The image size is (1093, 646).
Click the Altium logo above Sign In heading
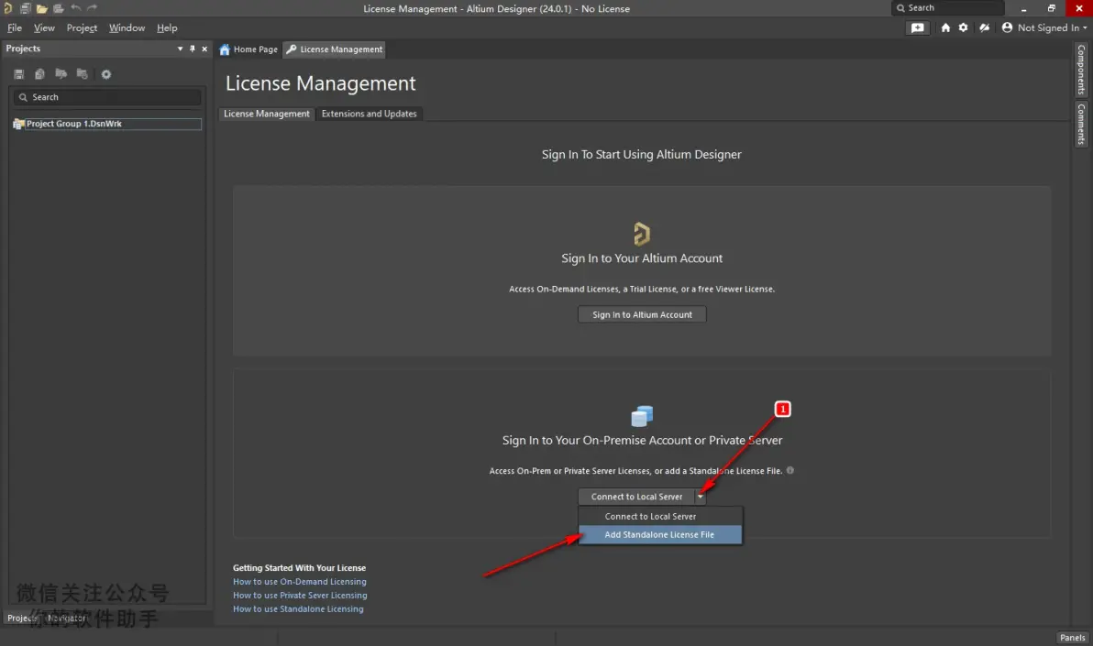tap(642, 234)
